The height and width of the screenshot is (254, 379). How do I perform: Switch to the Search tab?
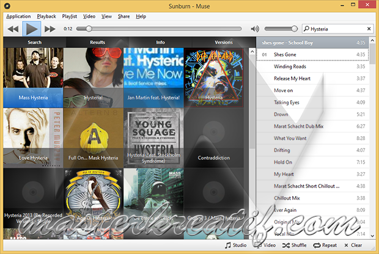coord(35,42)
